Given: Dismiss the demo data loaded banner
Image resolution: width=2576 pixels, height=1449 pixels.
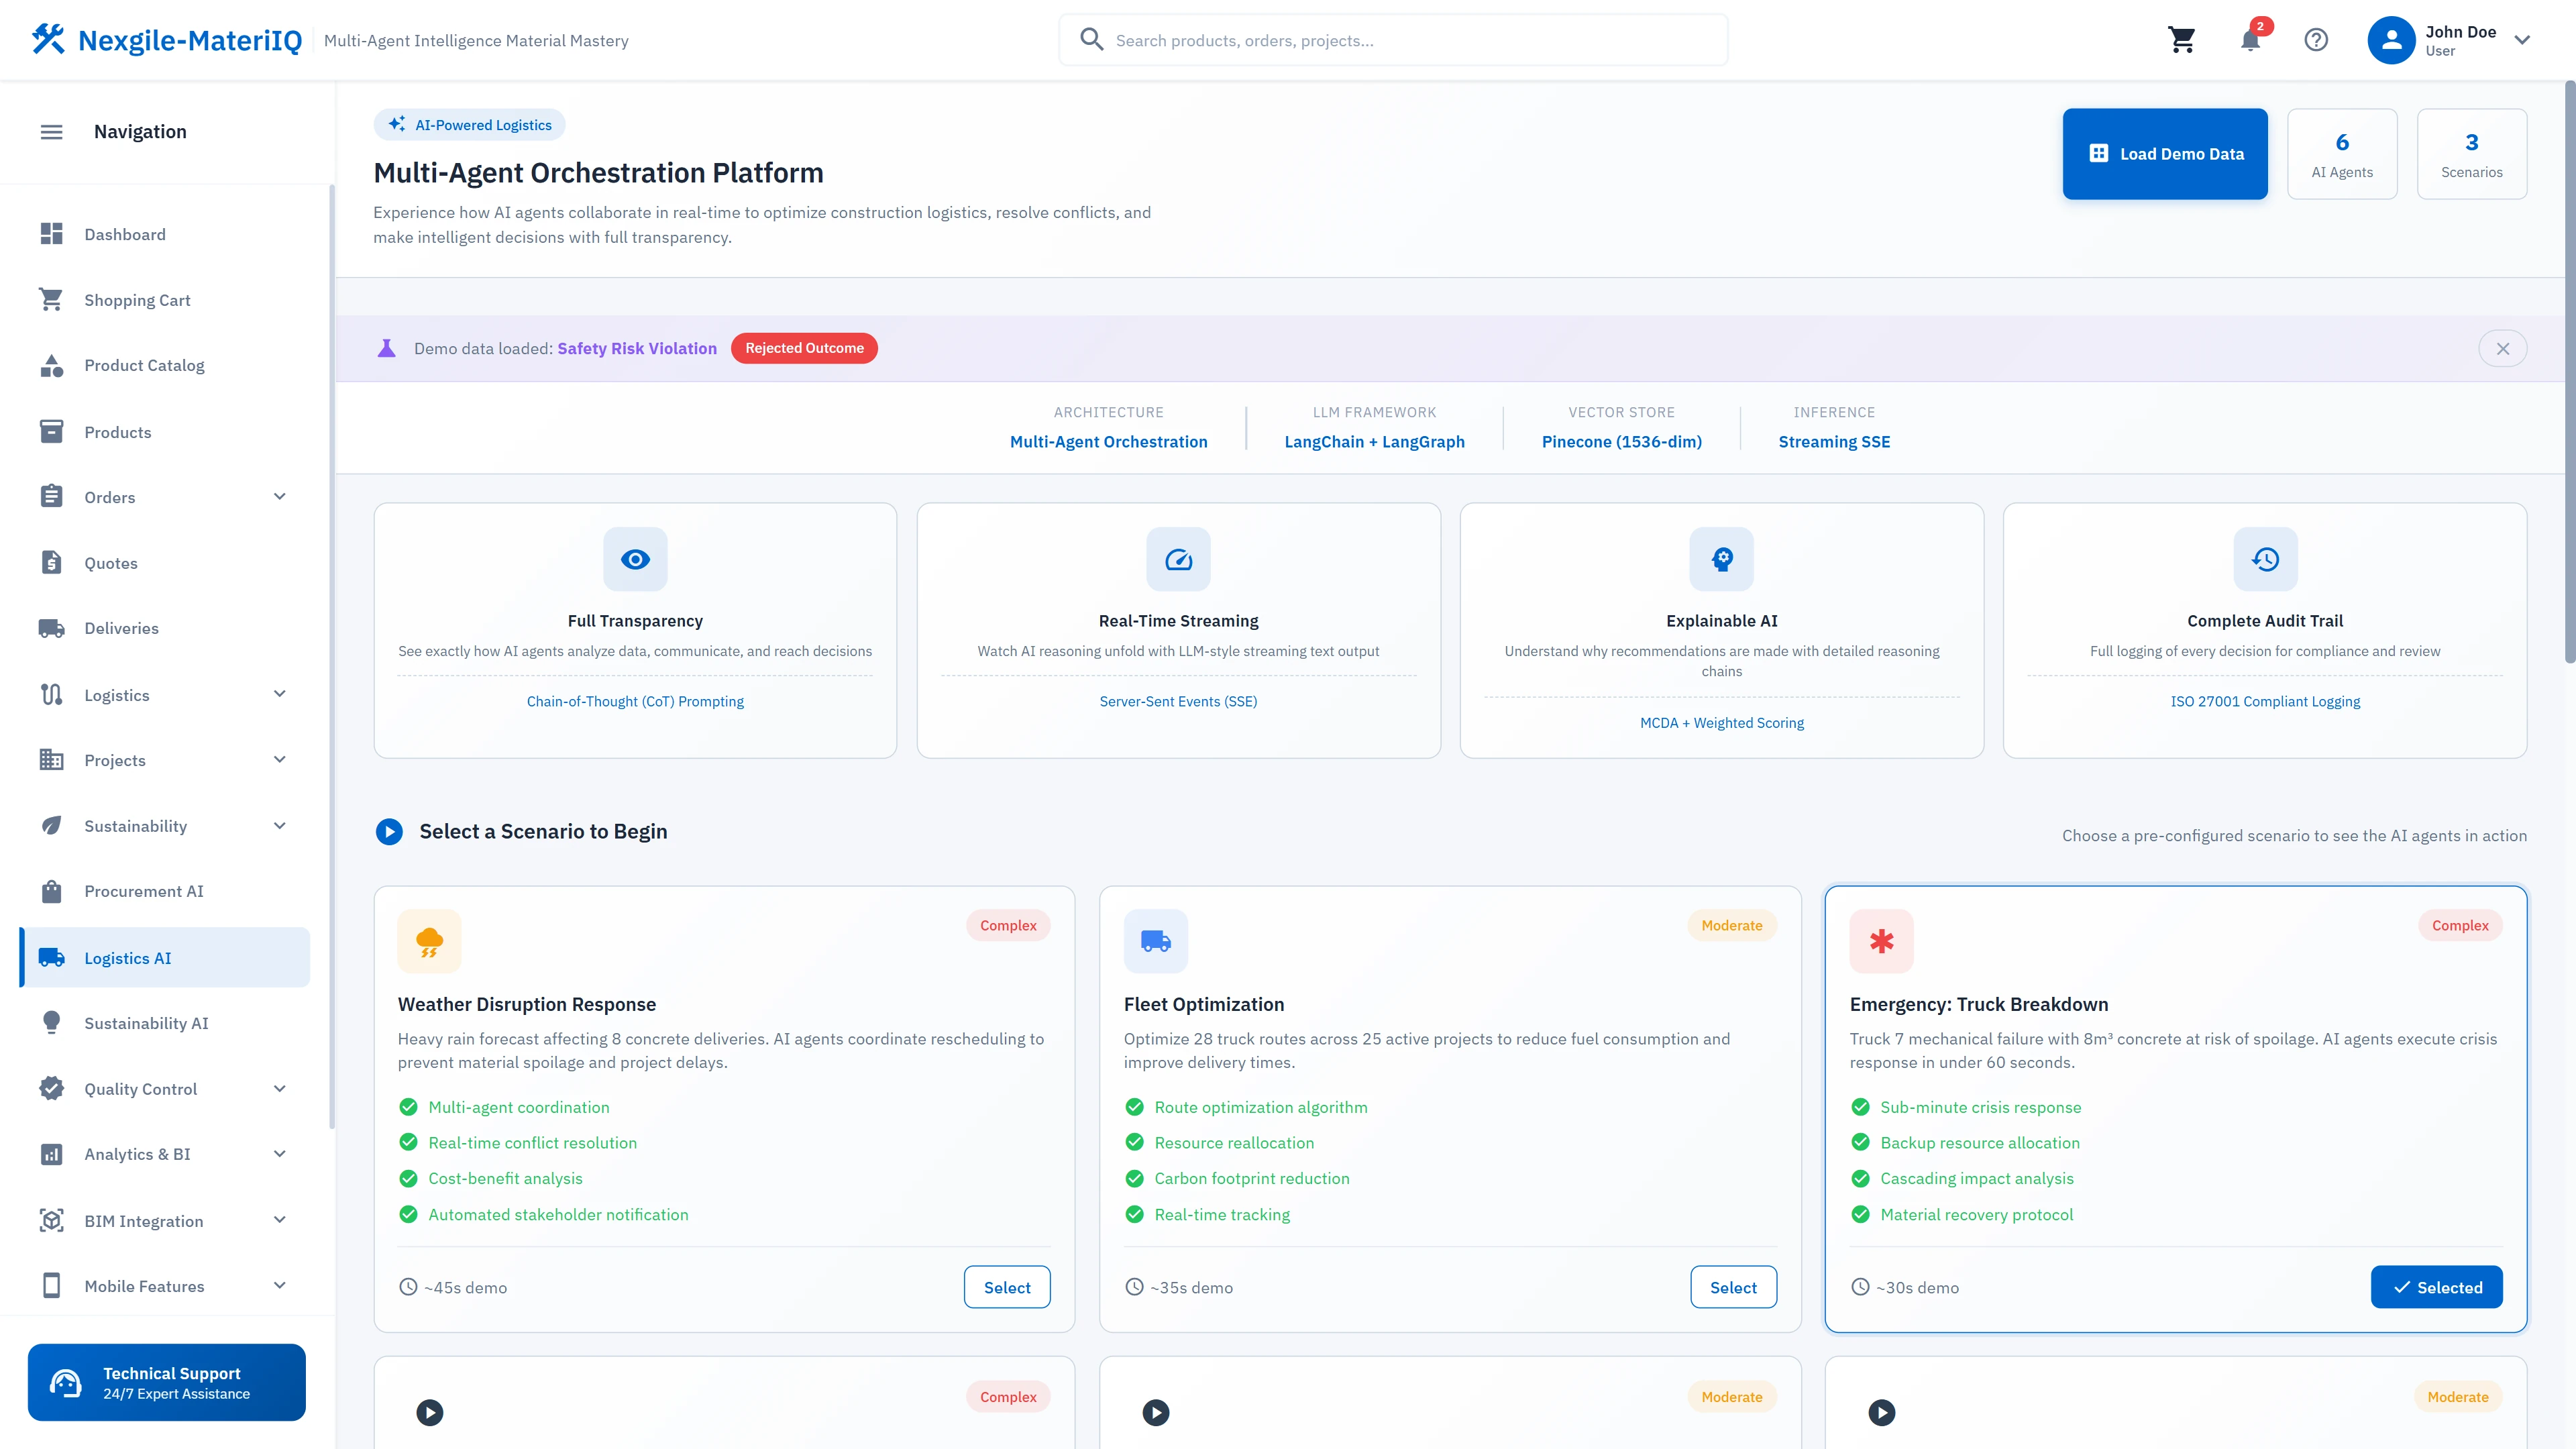Looking at the screenshot, I should coord(2502,349).
